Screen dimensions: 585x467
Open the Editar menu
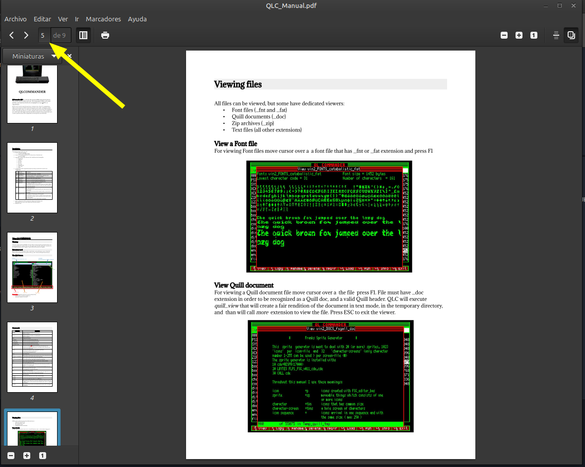42,19
